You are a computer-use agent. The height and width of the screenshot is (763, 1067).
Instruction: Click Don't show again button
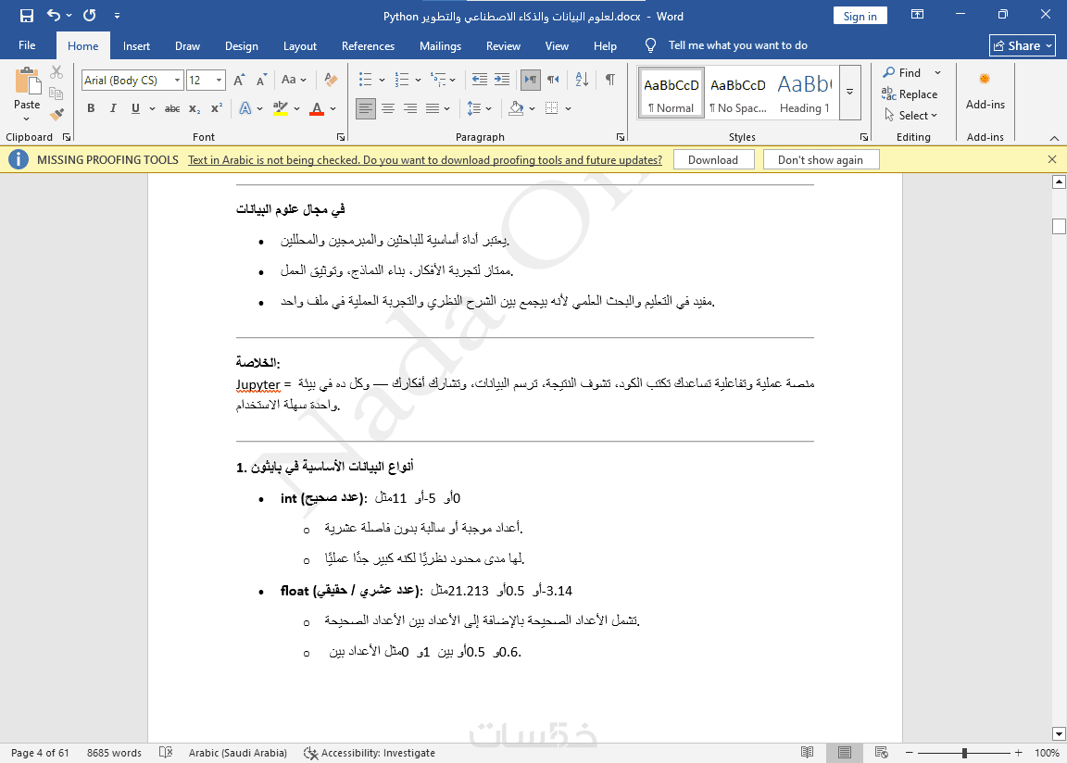click(821, 160)
